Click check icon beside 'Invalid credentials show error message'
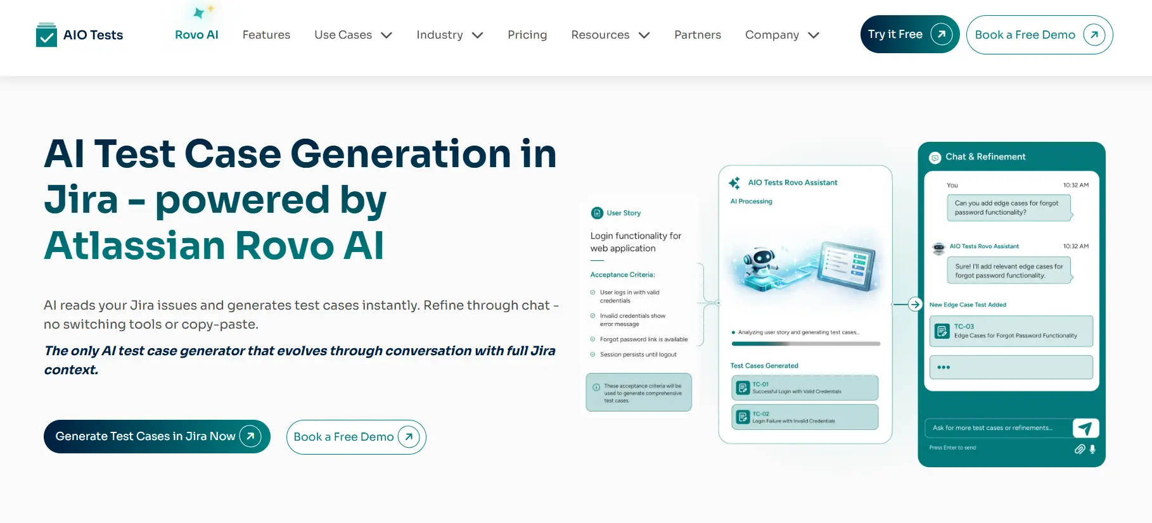This screenshot has height=523, width=1152. tap(593, 316)
